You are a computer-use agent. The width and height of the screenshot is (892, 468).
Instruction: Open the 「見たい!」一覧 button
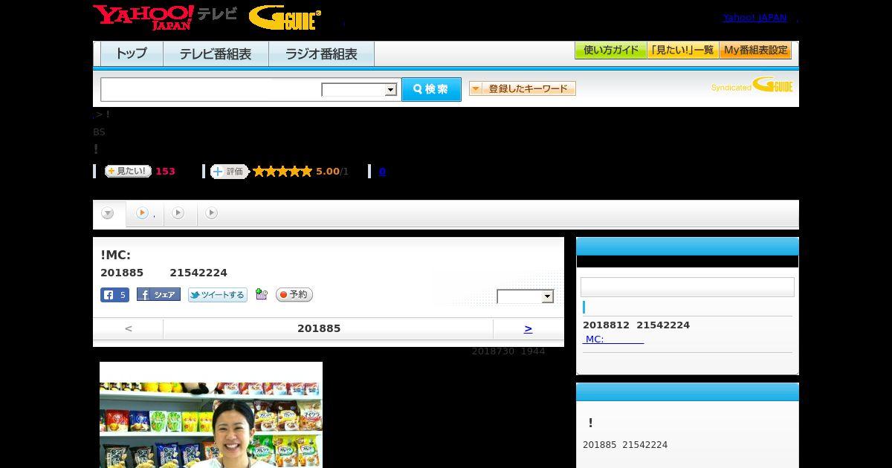pos(682,51)
